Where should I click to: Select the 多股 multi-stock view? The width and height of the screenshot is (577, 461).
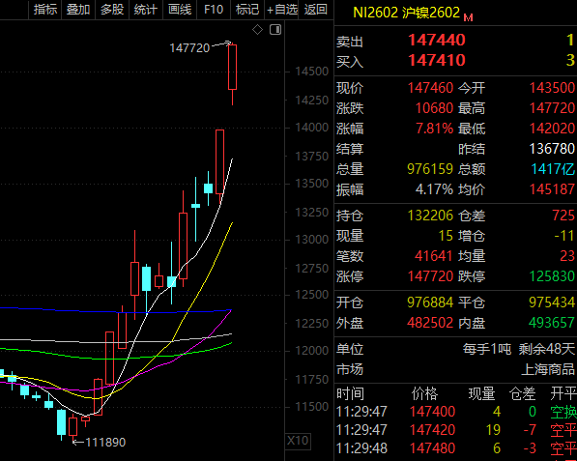click(x=112, y=10)
